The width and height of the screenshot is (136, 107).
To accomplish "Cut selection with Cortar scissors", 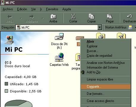I will pos(73,19).
